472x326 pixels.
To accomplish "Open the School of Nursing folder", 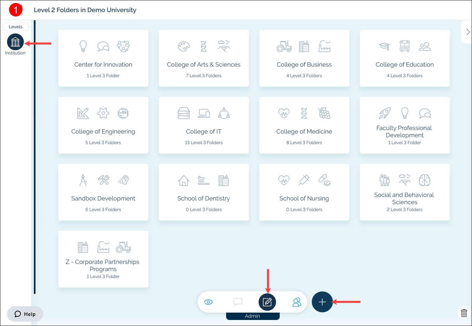I will coord(304,192).
